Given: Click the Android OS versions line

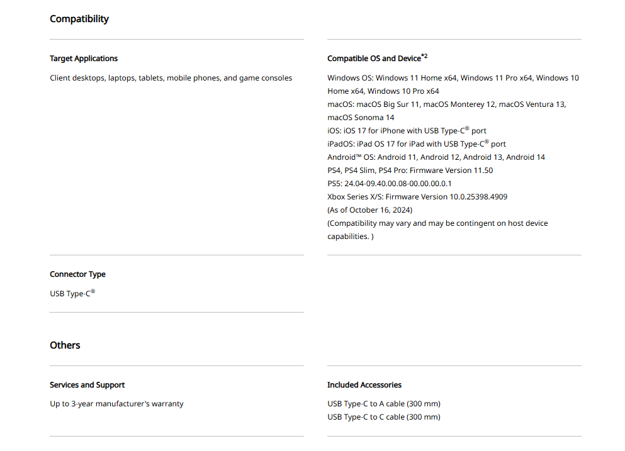Looking at the screenshot, I should 436,157.
